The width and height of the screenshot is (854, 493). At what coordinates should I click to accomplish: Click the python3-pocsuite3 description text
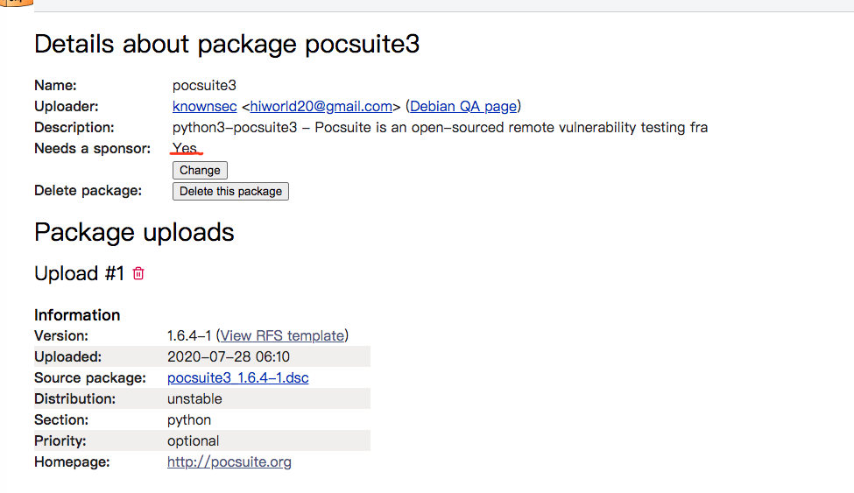coord(440,128)
